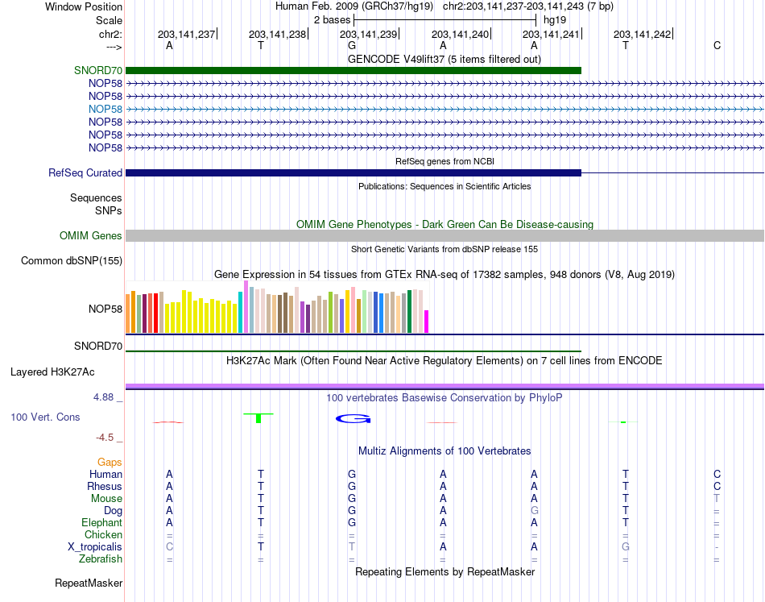
Task: Click the 100 Vert. Cons label
Action: point(45,417)
